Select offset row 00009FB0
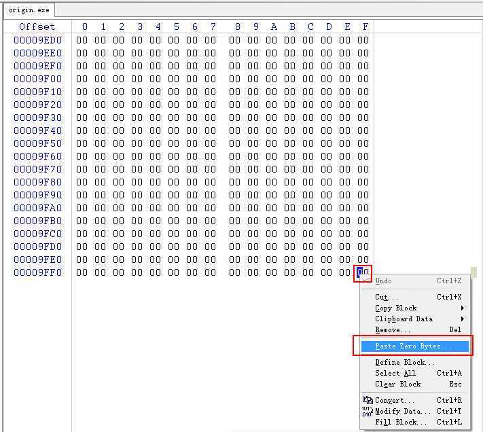Image resolution: width=483 pixels, height=432 pixels. tap(37, 221)
